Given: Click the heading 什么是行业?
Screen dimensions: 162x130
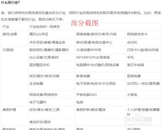Looking at the screenshot, I should pyautogui.click(x=10, y=2).
